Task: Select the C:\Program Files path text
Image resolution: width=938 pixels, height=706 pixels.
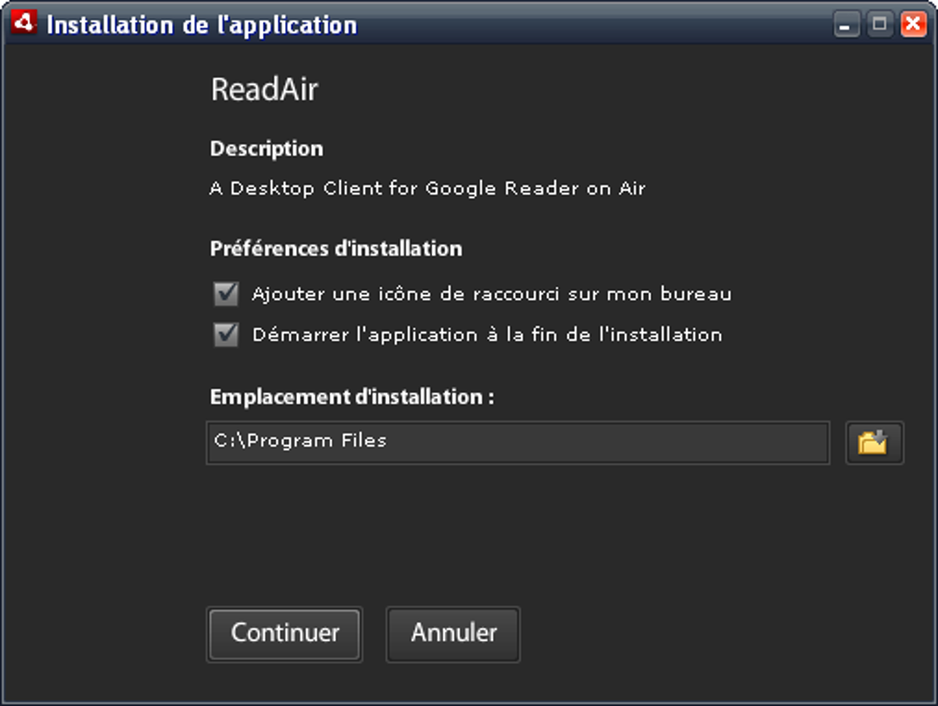Action: coord(301,441)
